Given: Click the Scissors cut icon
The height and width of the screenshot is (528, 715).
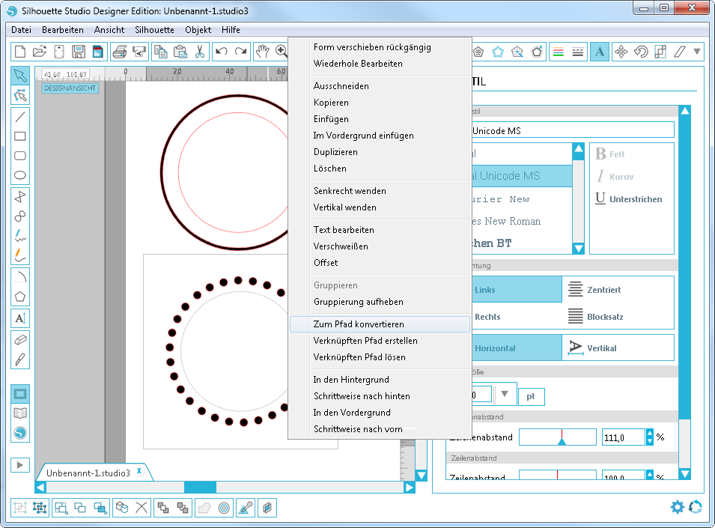Looking at the screenshot, I should click(200, 52).
